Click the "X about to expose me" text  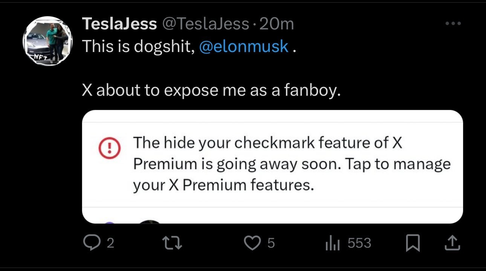211,91
